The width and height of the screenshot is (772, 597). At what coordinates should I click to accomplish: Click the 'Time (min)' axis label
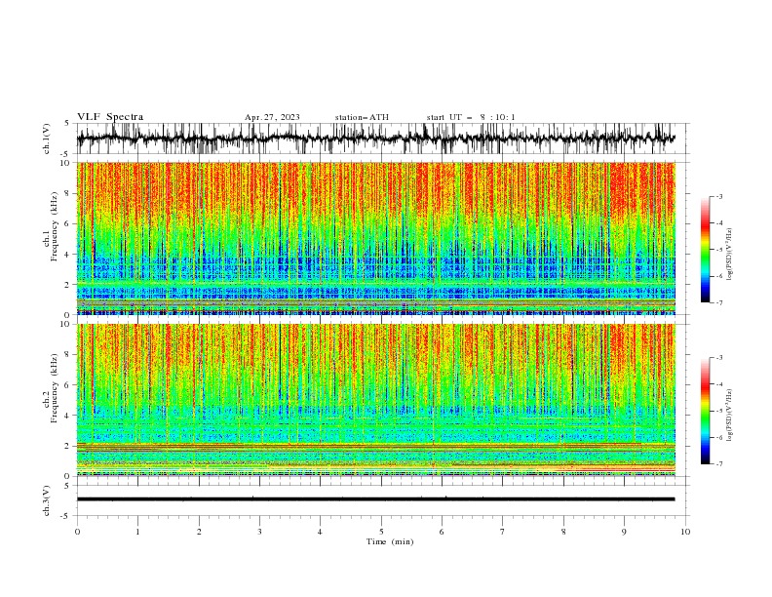point(390,541)
